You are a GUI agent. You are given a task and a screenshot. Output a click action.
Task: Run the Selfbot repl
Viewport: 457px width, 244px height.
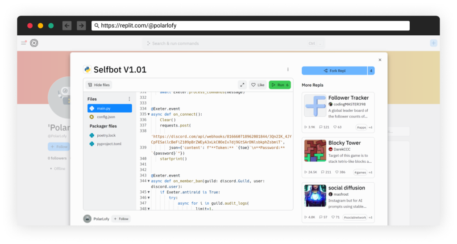click(x=279, y=85)
